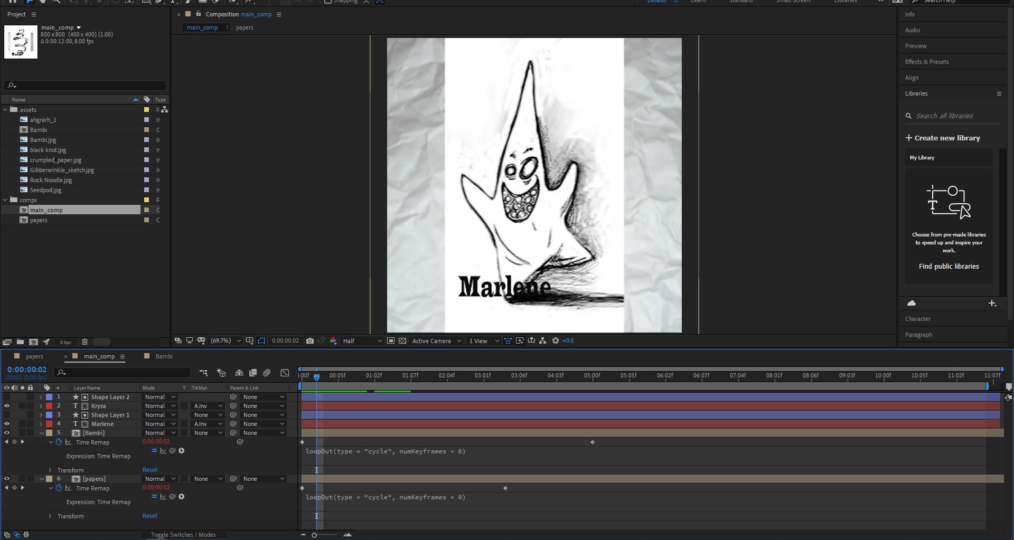Enable Motion Blur for the composition
Image resolution: width=1014 pixels, height=540 pixels.
267,373
